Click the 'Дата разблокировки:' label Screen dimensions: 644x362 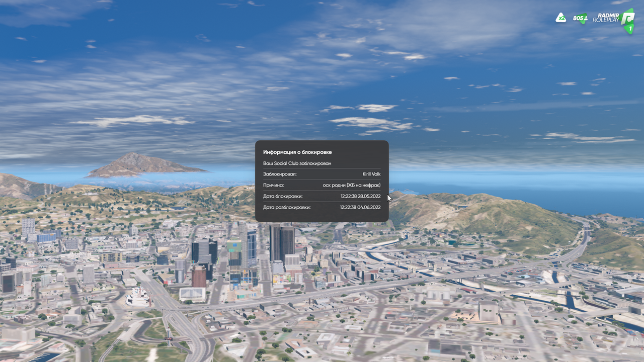287,207
